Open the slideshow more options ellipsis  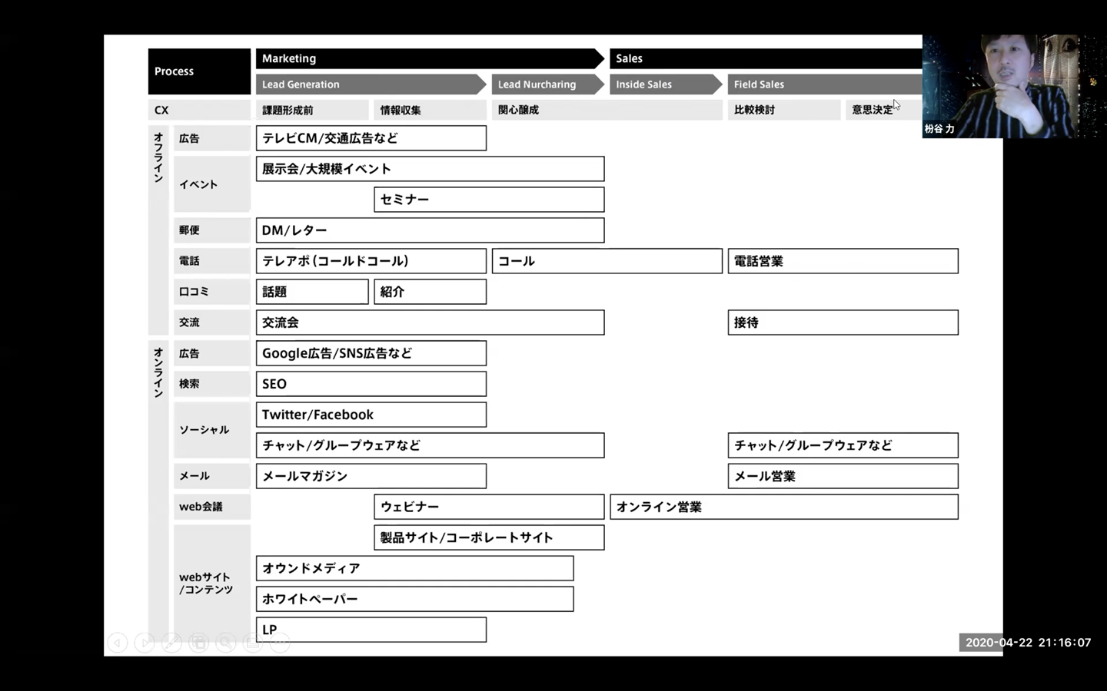(x=280, y=643)
